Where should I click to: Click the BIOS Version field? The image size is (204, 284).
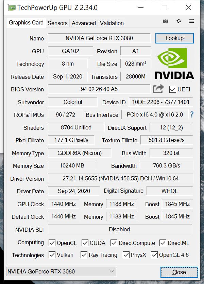point(99,89)
